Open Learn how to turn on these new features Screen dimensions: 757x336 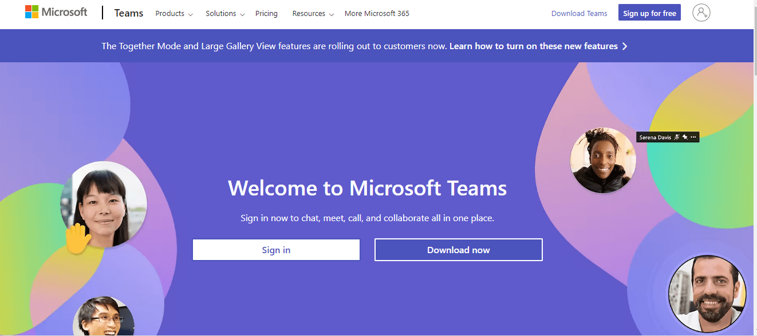pyautogui.click(x=534, y=46)
